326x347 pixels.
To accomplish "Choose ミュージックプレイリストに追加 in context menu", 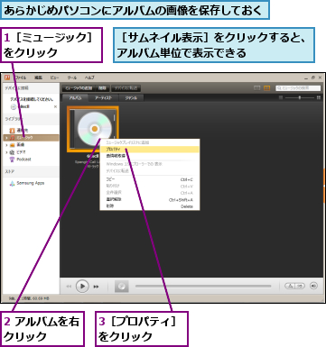I will [150, 142].
